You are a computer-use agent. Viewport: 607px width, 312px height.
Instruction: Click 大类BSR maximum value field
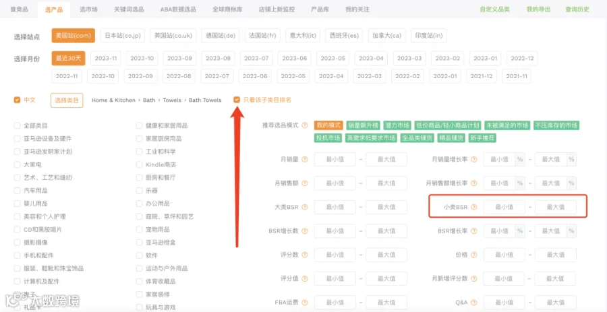point(386,208)
